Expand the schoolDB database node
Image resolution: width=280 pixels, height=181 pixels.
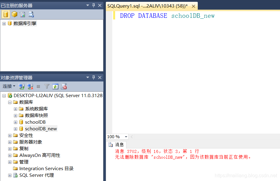click(15, 122)
